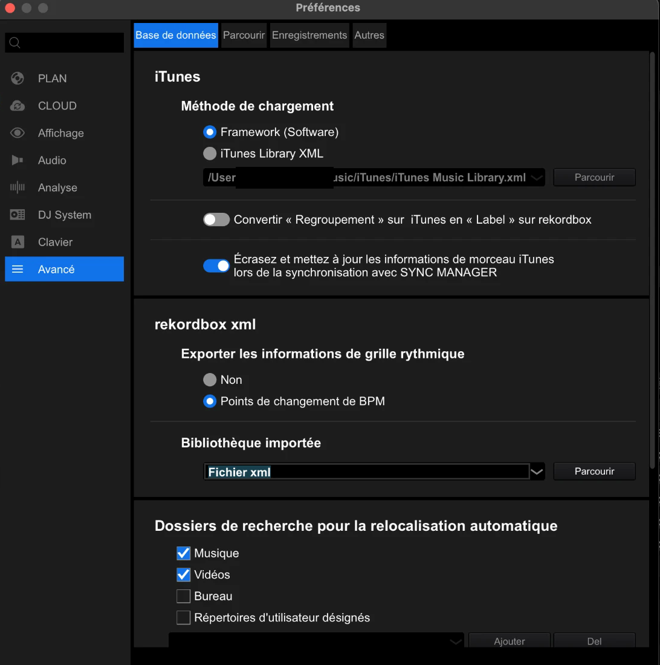Click the vertical scrollbar of settings panel
Viewport: 660px width, 665px height.
[x=652, y=260]
